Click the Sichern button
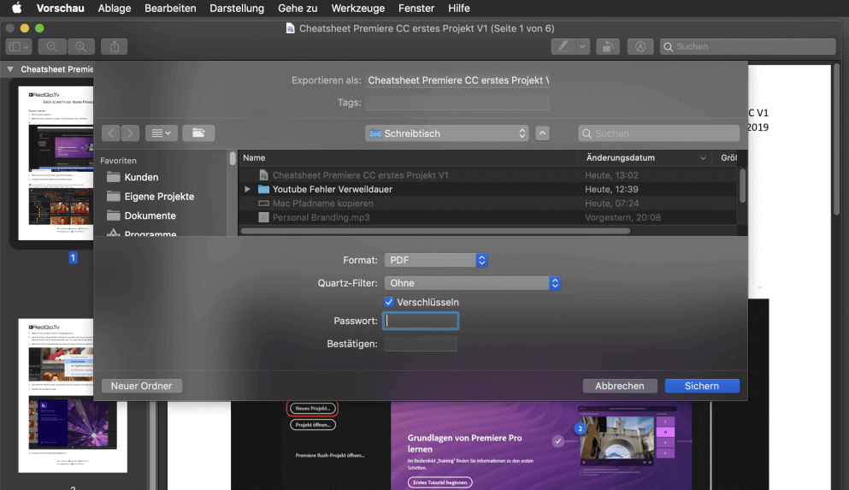 coord(701,386)
